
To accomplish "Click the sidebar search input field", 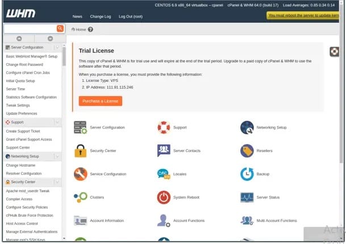I will 30,28.
